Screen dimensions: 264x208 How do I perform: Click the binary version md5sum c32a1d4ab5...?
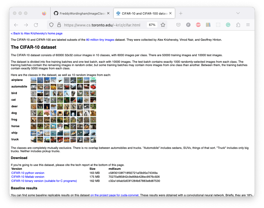pyautogui.click(x=134, y=181)
